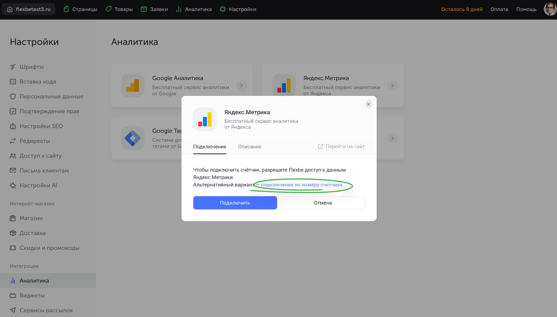Image resolution: width=557 pixels, height=317 pixels.
Task: Click the Настройки SEO robot icon
Action: point(13,126)
